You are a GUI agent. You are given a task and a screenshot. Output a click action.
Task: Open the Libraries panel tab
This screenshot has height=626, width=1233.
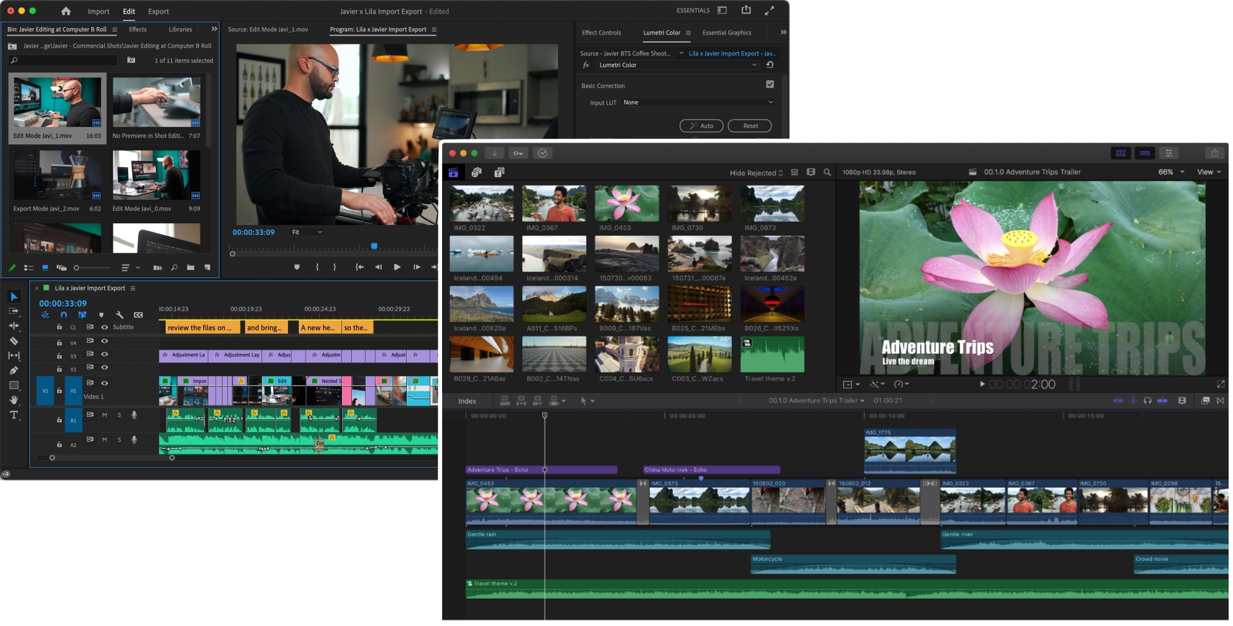tap(180, 29)
